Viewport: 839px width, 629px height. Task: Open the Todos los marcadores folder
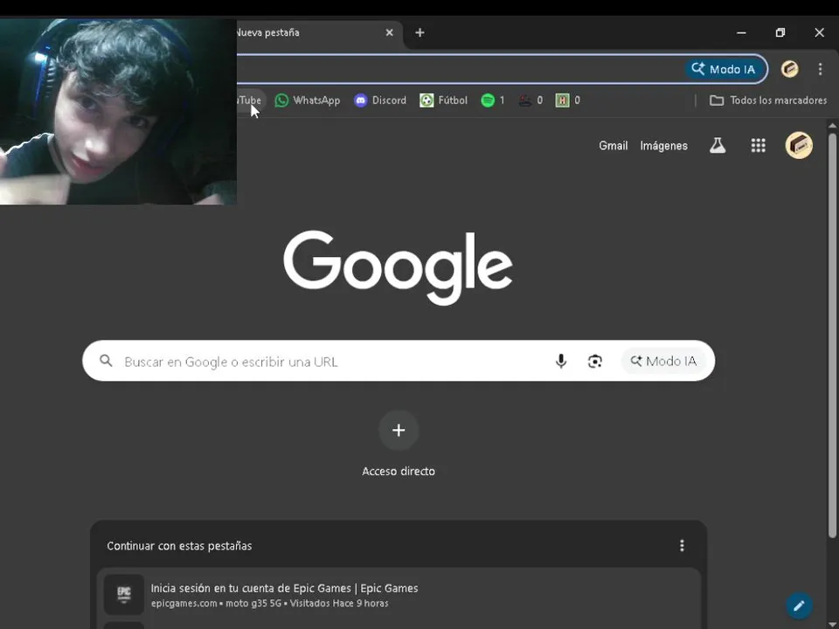768,100
